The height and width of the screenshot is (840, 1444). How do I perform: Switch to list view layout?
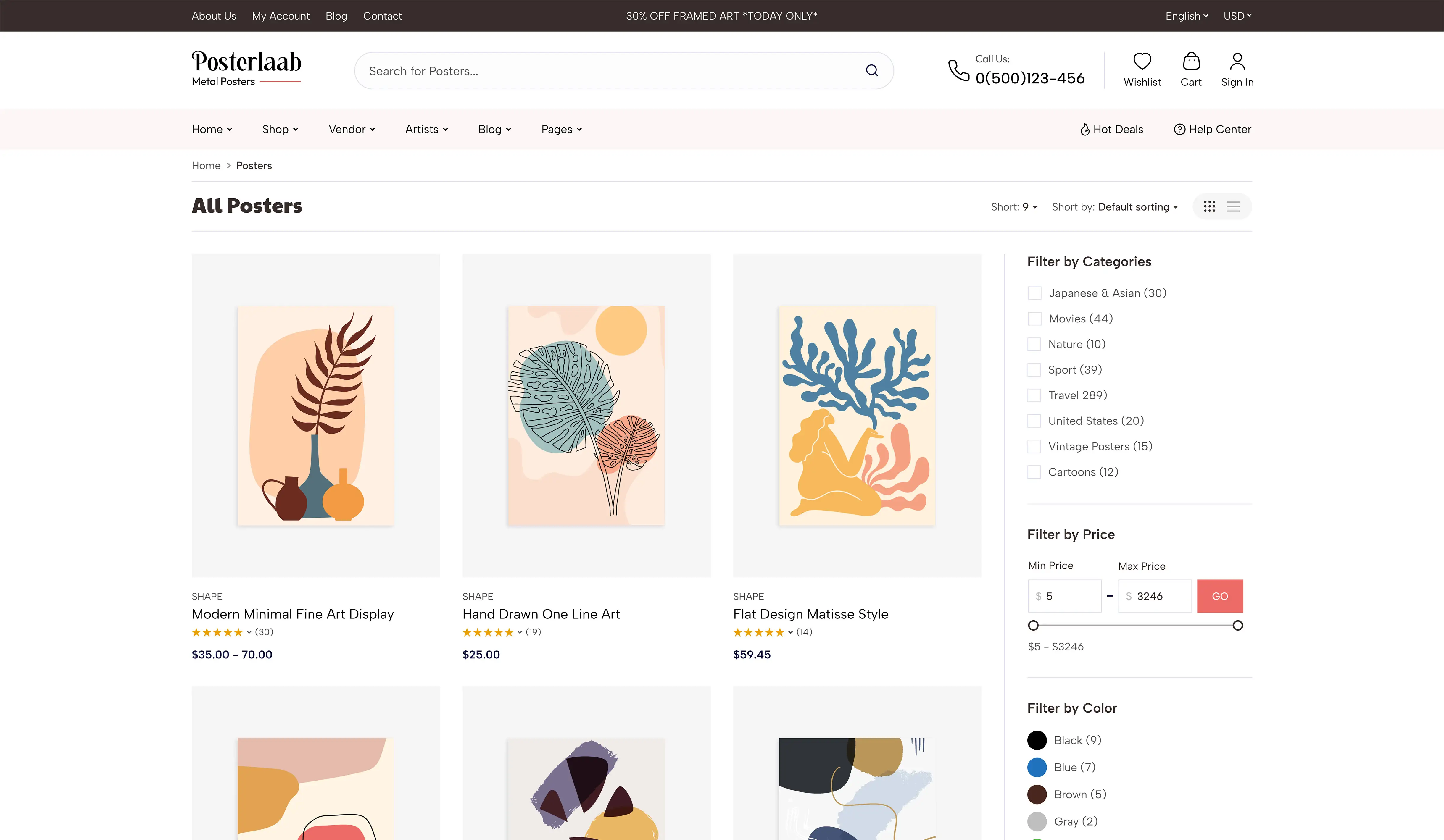click(x=1233, y=206)
